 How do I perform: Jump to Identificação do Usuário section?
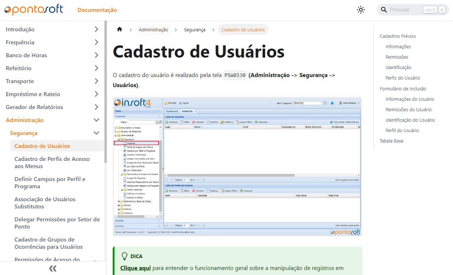click(x=410, y=120)
